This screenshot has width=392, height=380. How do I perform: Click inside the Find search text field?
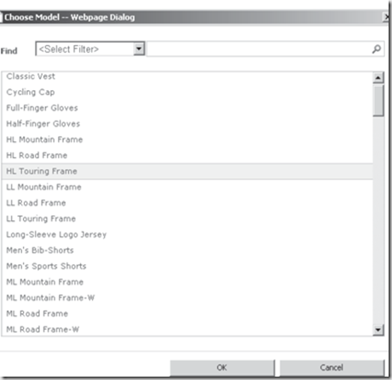(x=258, y=49)
